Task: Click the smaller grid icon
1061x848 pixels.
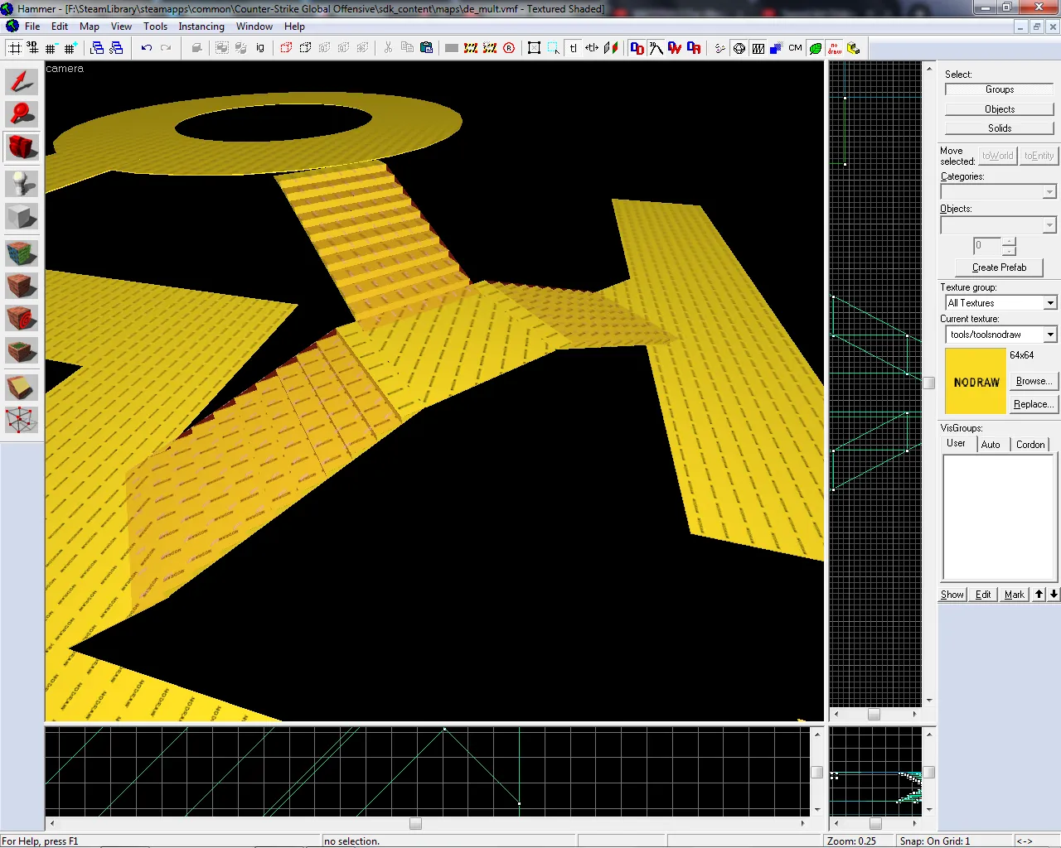Action: [51, 48]
